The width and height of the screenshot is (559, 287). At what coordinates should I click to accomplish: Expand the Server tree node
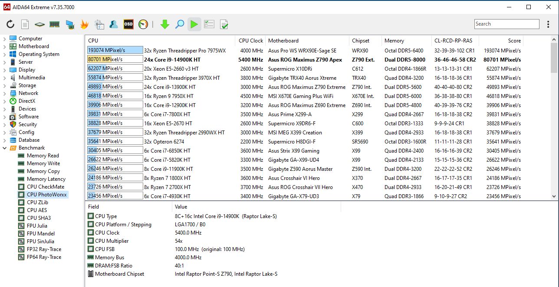point(5,62)
